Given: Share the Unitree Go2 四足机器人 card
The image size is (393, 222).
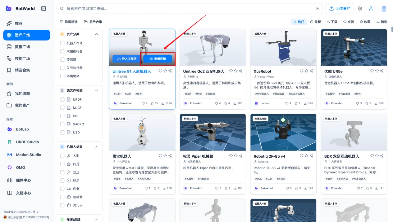Looking at the screenshot, I should (240, 71).
